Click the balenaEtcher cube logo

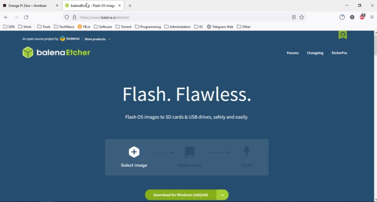[x=28, y=52]
